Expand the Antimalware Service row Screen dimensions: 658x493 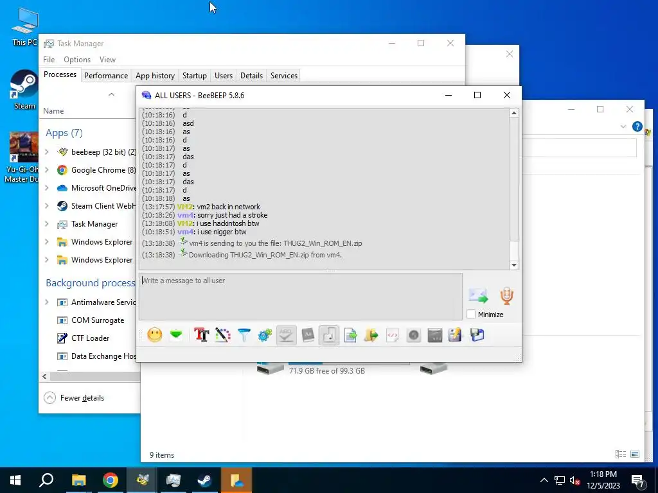tap(46, 302)
